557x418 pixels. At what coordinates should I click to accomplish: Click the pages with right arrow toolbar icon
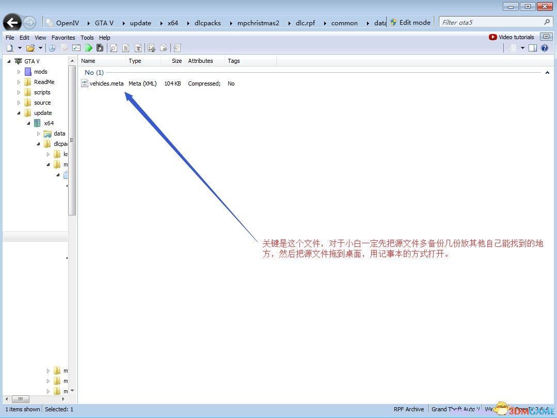point(164,48)
